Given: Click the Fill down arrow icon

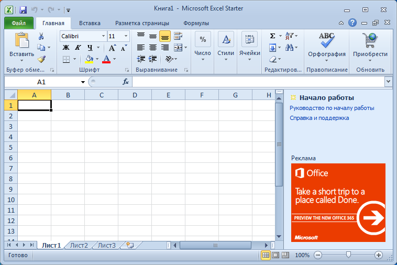Looking at the screenshot, I should [x=272, y=48].
